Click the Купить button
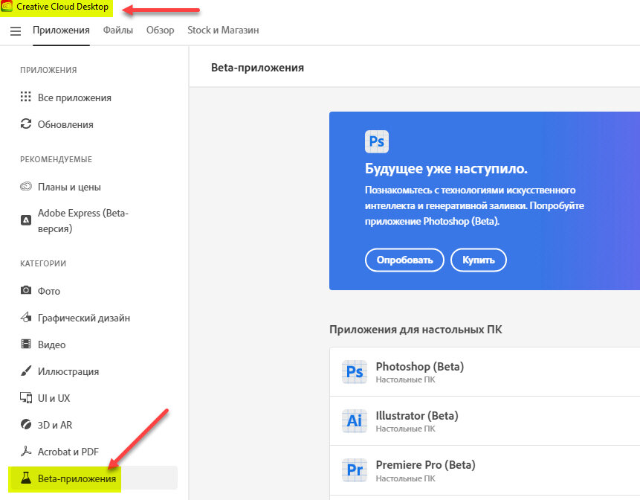640x500 pixels. (479, 260)
